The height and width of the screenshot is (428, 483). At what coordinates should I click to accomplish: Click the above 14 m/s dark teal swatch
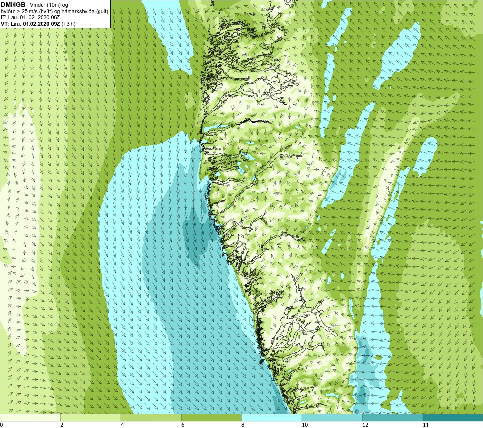pos(453,417)
